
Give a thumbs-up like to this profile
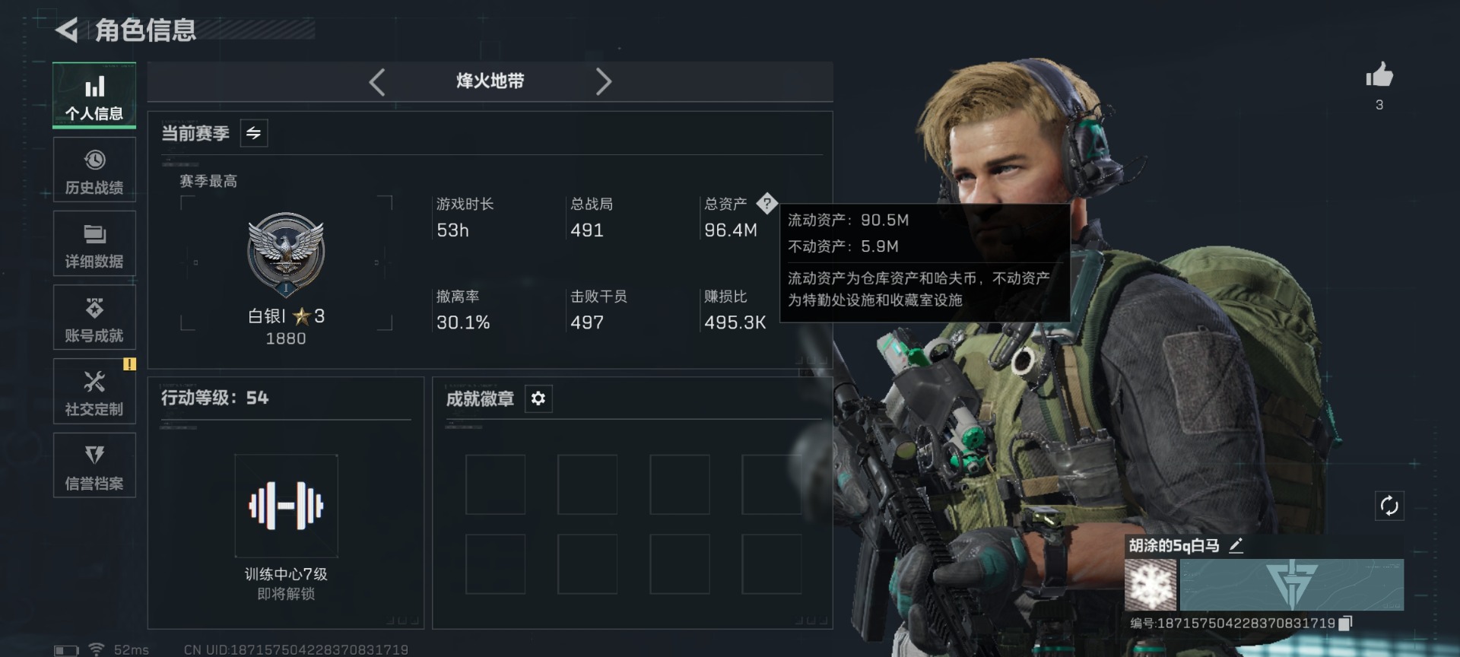coord(1379,75)
